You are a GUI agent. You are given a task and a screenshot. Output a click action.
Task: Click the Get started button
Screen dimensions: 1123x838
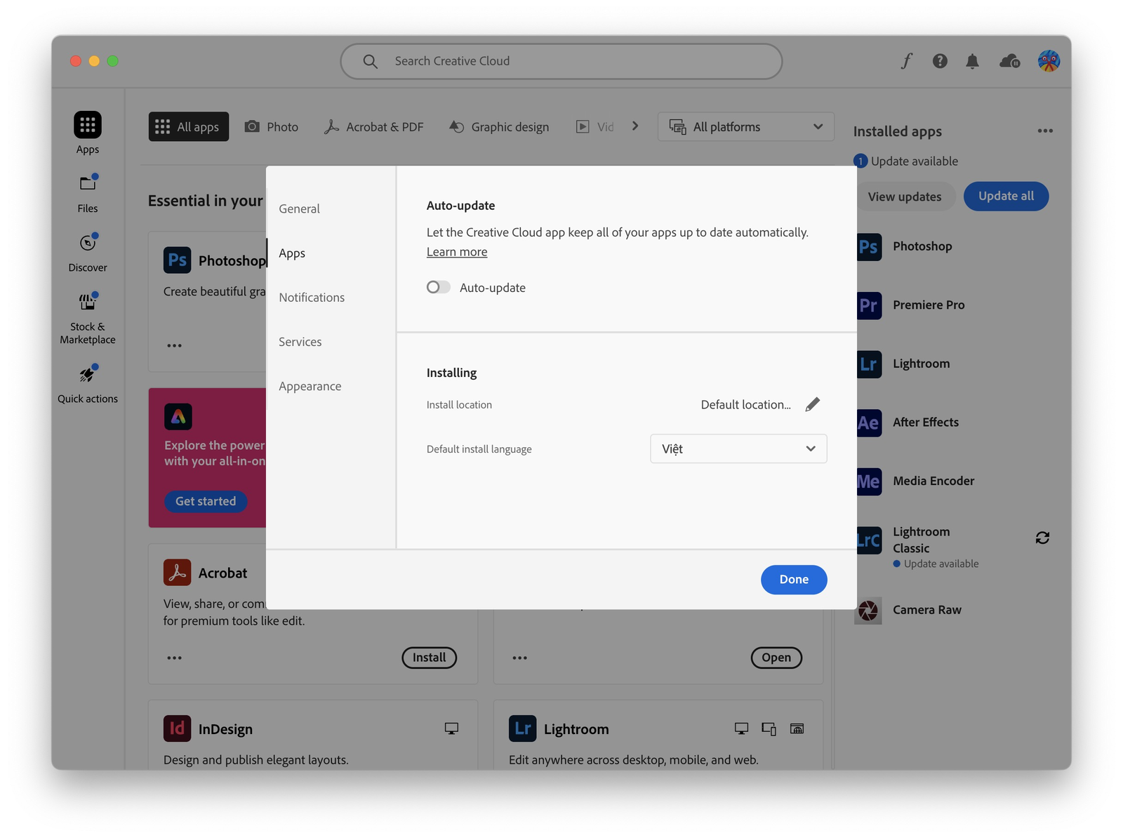click(x=206, y=501)
